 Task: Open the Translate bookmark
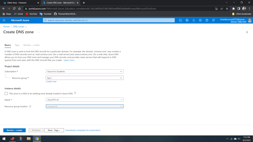pos(45,14)
